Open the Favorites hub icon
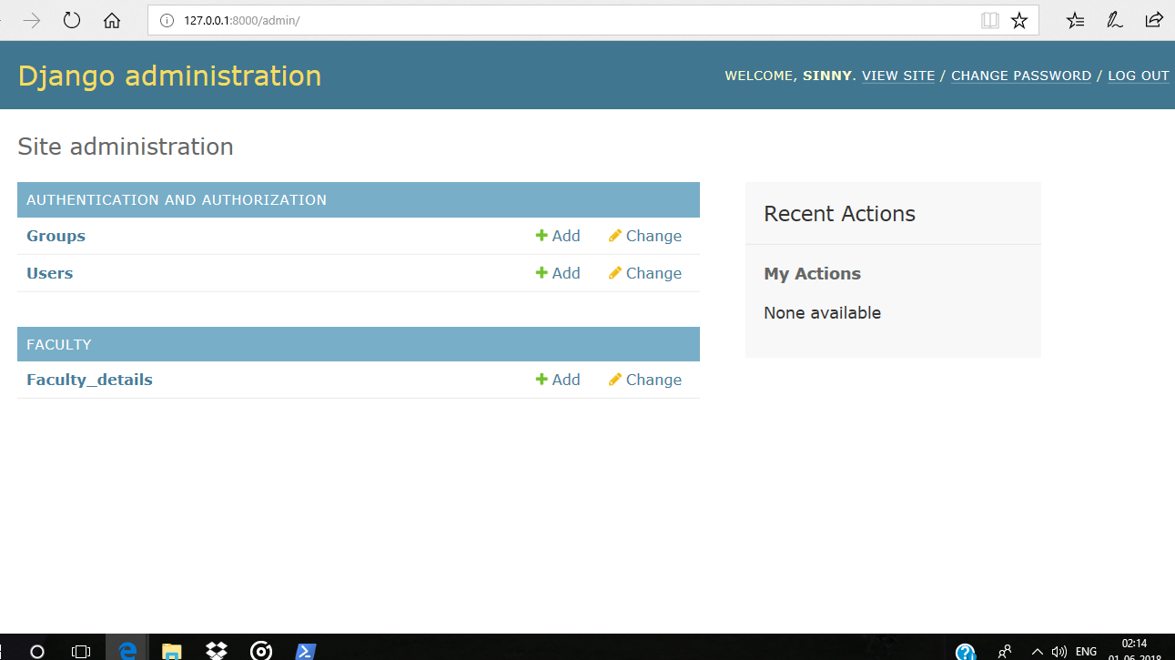Viewport: 1175px width, 660px height. pyautogui.click(x=1076, y=20)
